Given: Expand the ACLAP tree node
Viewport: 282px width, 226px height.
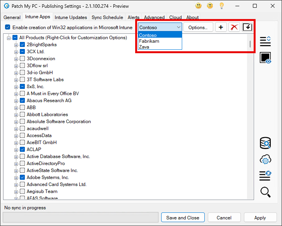Looking at the screenshot, I should [x=16, y=150].
